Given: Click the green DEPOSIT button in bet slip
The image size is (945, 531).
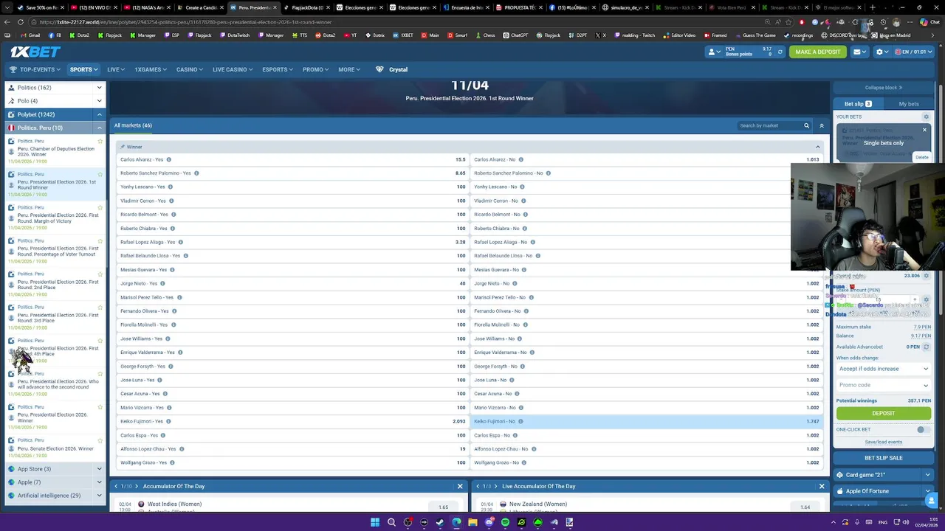Looking at the screenshot, I should coord(884,413).
